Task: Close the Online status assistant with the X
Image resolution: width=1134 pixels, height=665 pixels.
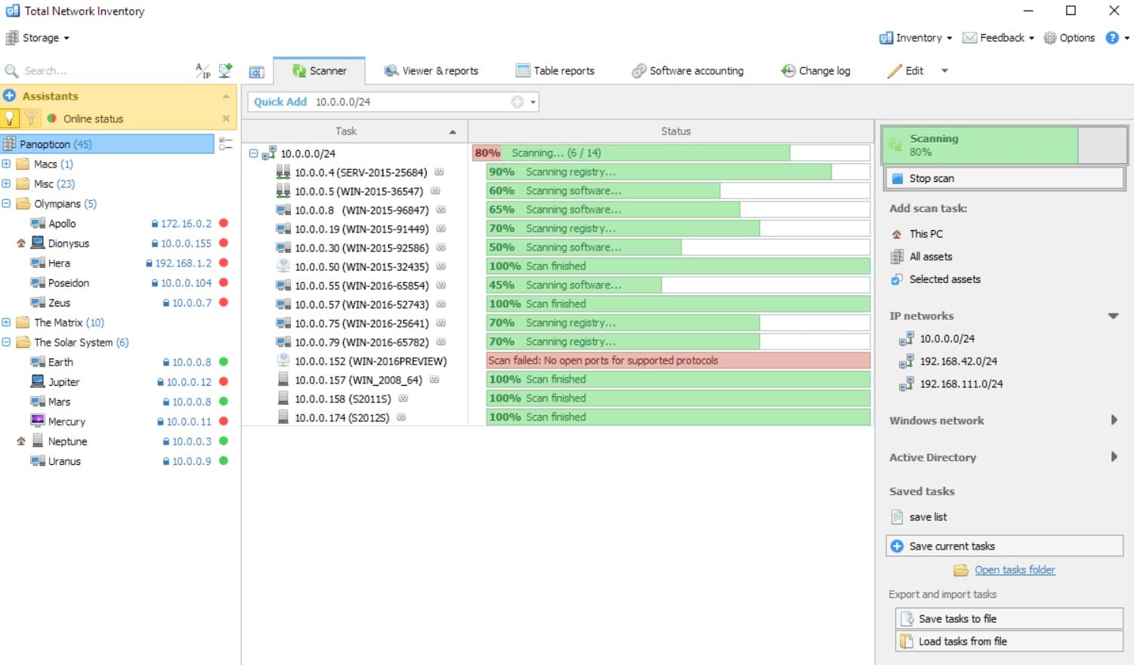Action: click(x=226, y=119)
